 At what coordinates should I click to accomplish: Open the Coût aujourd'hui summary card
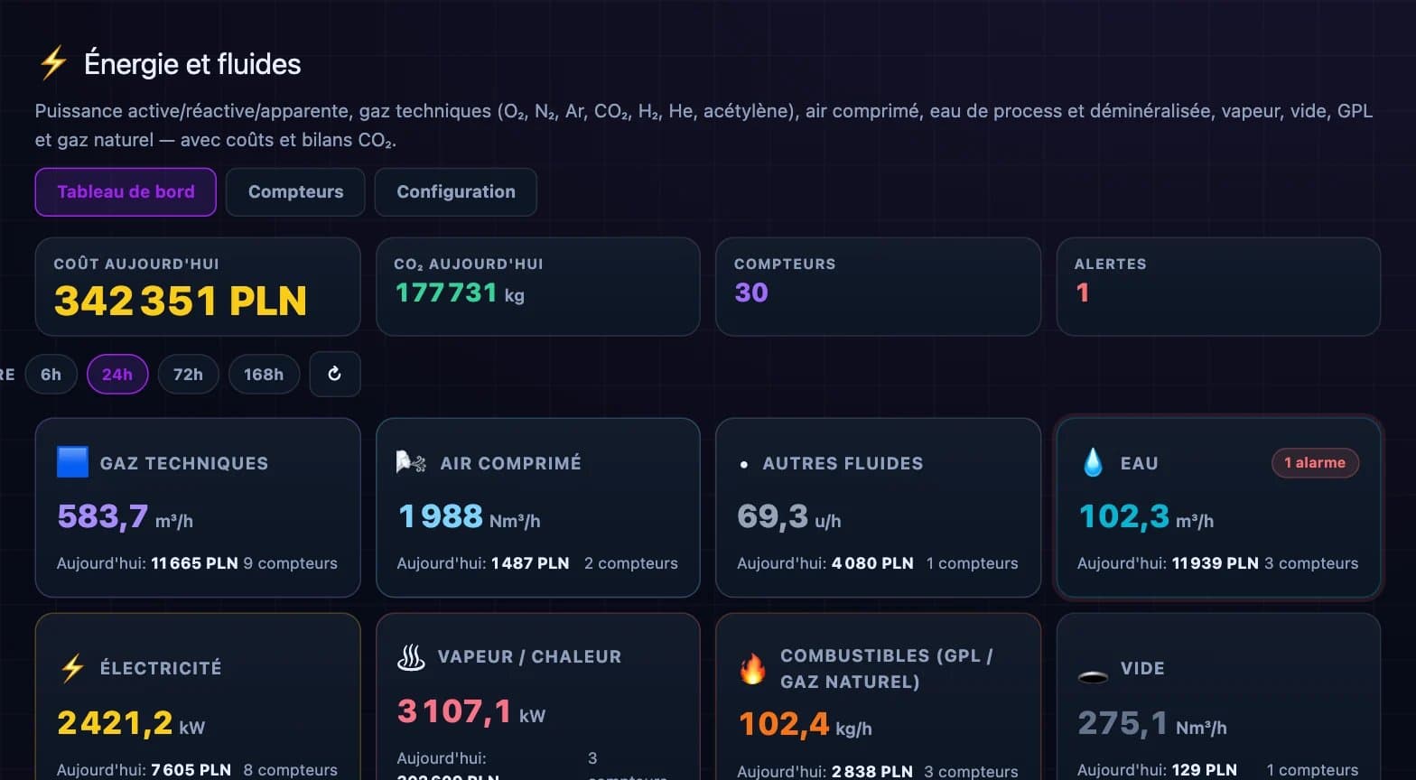click(198, 286)
